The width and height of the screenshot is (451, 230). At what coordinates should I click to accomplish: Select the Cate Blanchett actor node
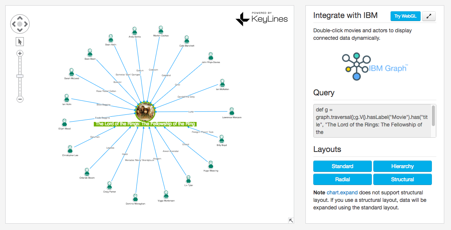point(186,39)
